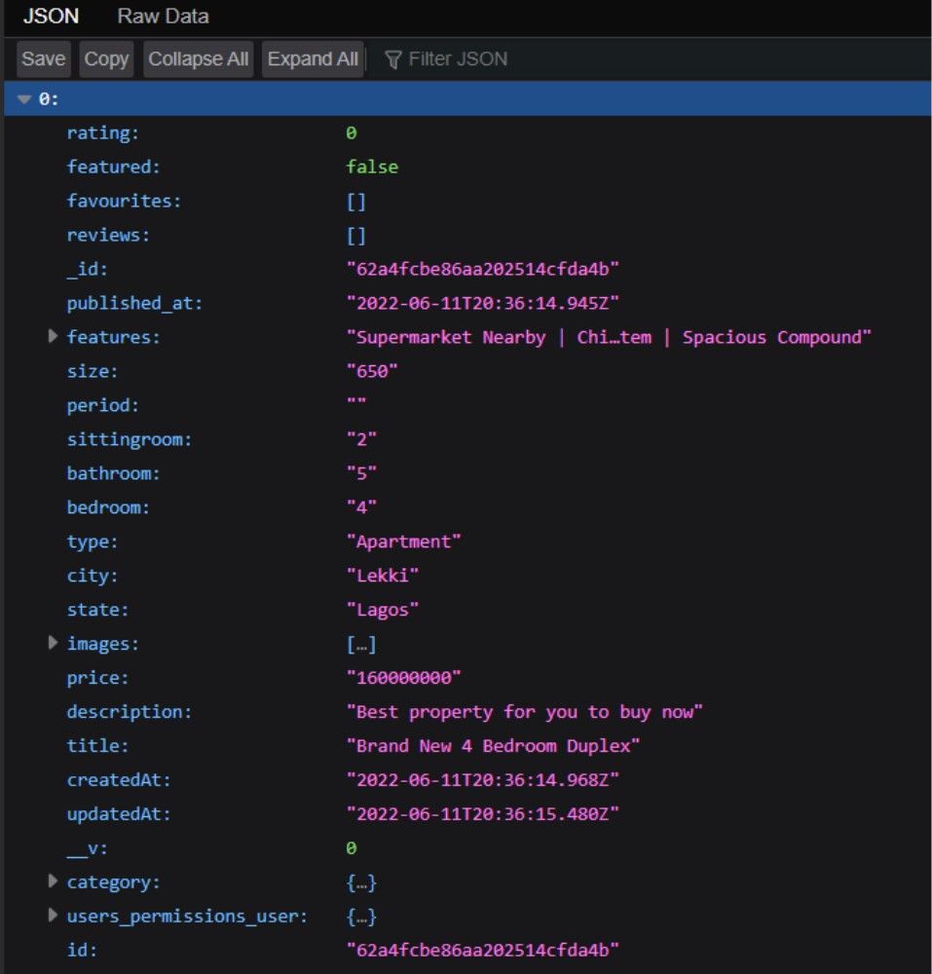Select the title value text
Image resolution: width=932 pixels, height=974 pixels.
493,746
